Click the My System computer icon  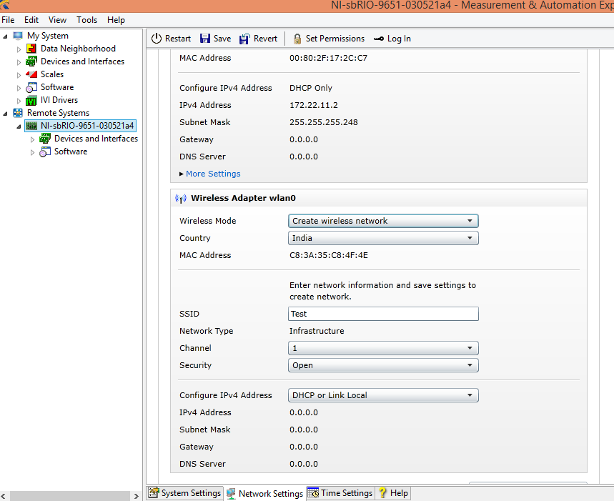tap(18, 36)
